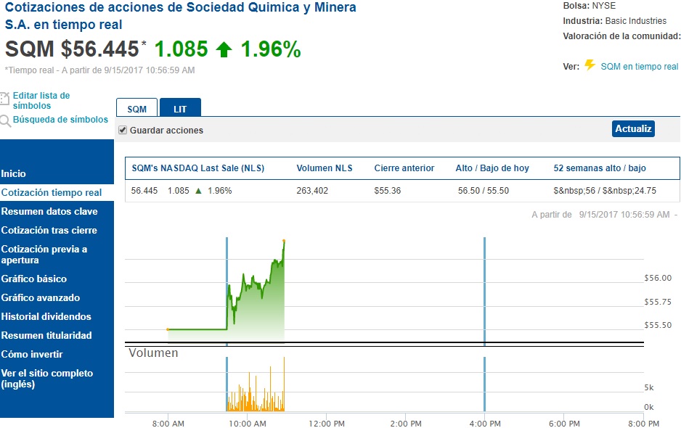Click the small green triangle in quote table

pos(198,191)
